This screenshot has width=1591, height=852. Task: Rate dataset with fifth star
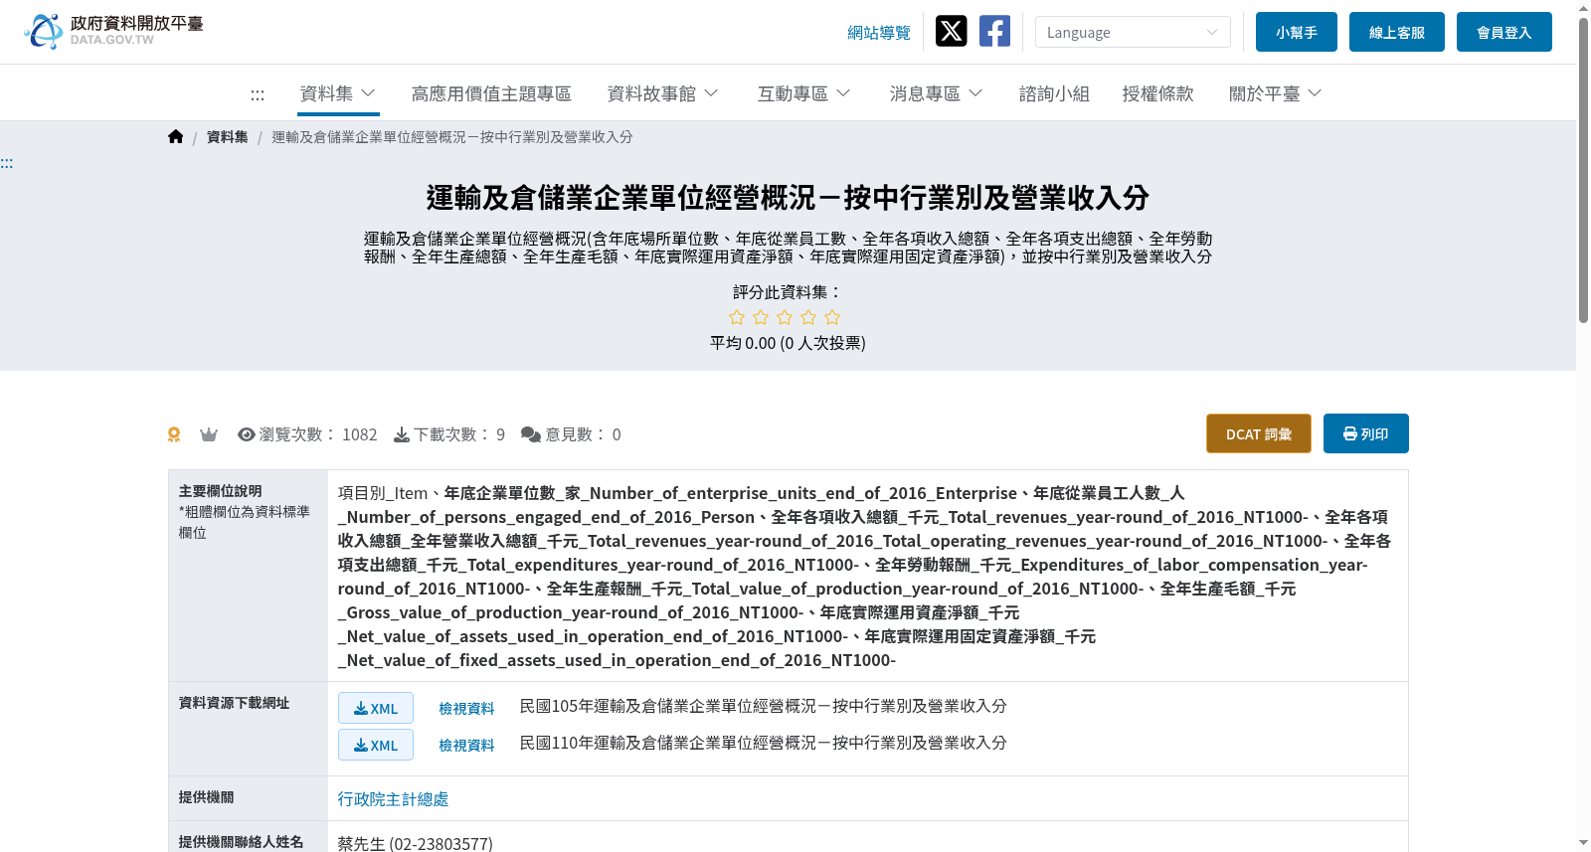click(832, 317)
